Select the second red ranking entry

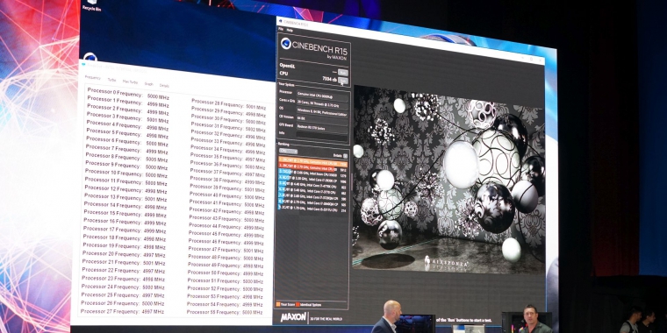click(313, 168)
